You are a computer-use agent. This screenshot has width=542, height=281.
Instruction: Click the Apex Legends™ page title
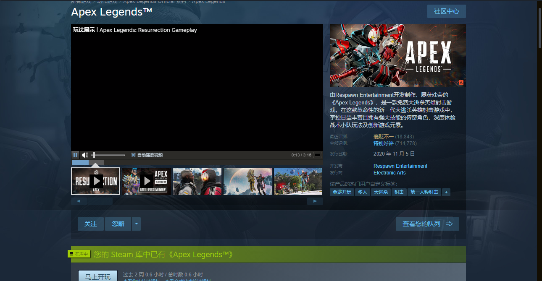[x=112, y=12]
